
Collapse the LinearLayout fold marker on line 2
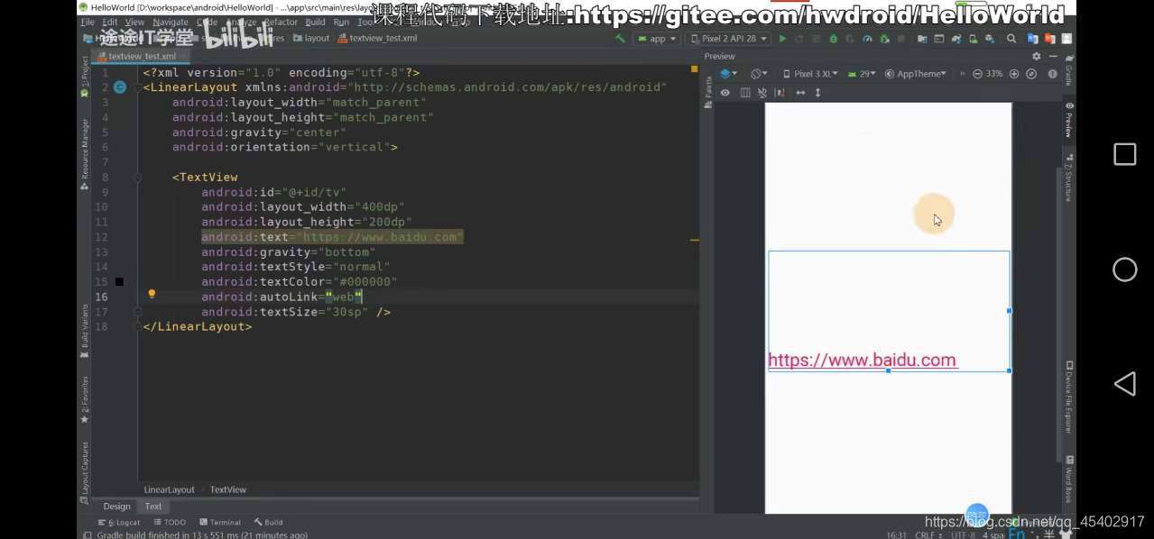pyautogui.click(x=138, y=87)
